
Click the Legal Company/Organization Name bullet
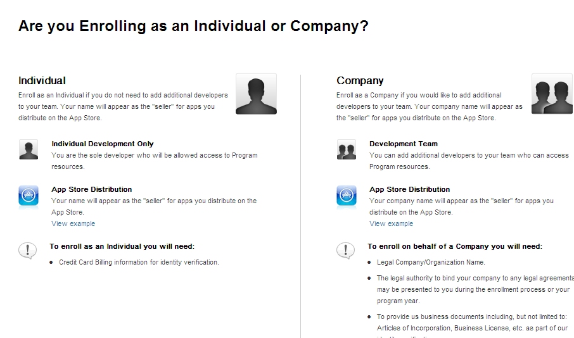click(x=431, y=262)
